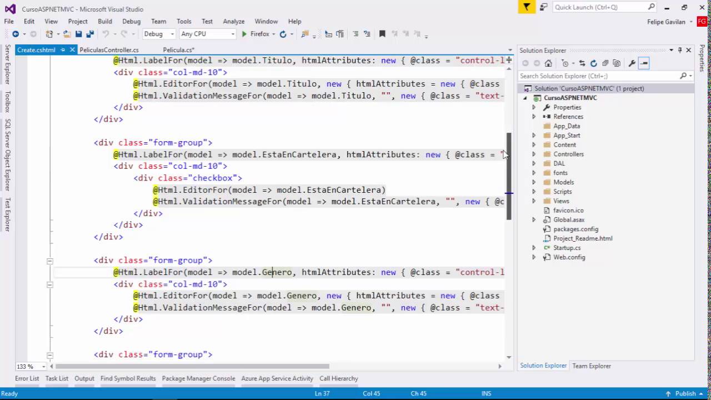Collapse the col-md-10 div under Genero label

tap(49, 284)
